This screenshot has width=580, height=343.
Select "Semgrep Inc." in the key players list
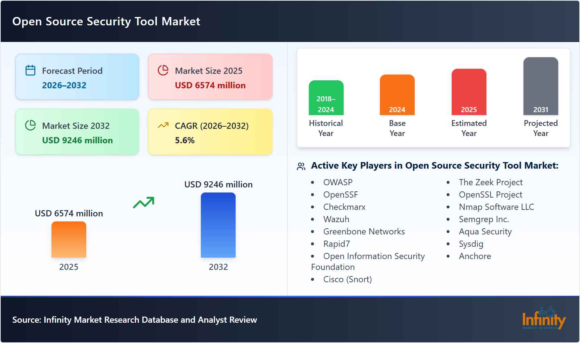click(x=484, y=219)
